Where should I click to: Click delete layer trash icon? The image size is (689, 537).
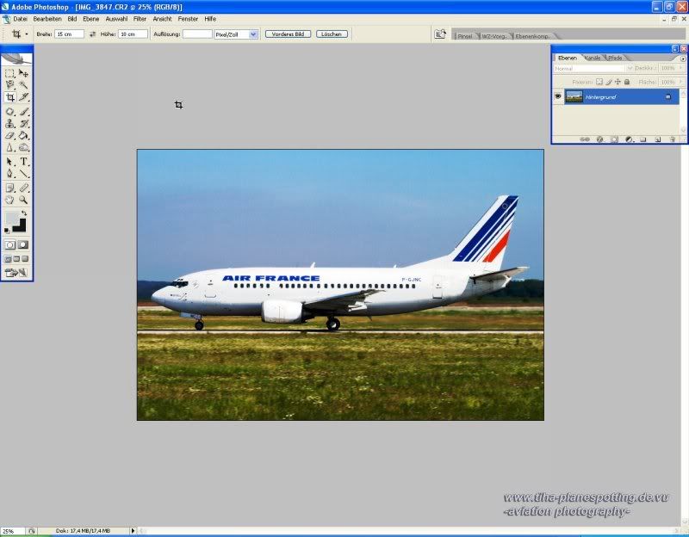pos(672,139)
